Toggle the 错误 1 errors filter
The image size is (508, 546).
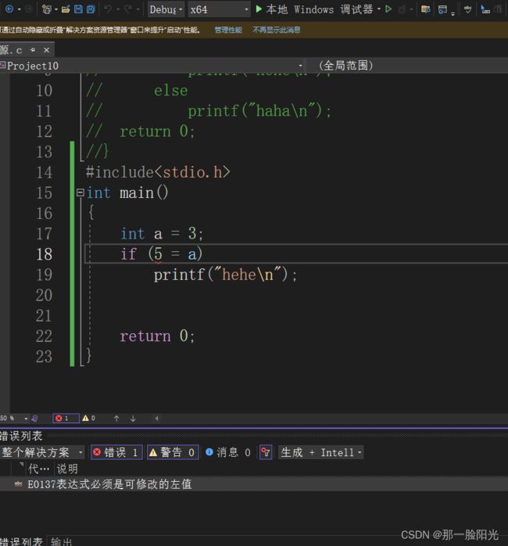pyautogui.click(x=116, y=452)
